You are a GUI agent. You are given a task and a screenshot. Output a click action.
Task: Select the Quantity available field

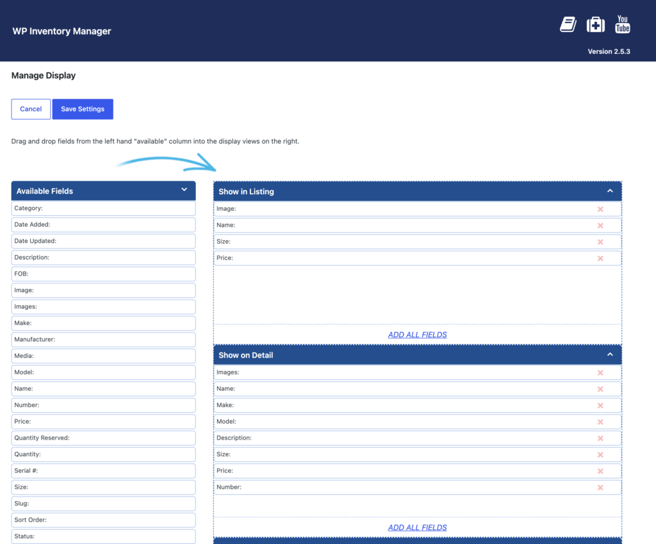pos(103,454)
